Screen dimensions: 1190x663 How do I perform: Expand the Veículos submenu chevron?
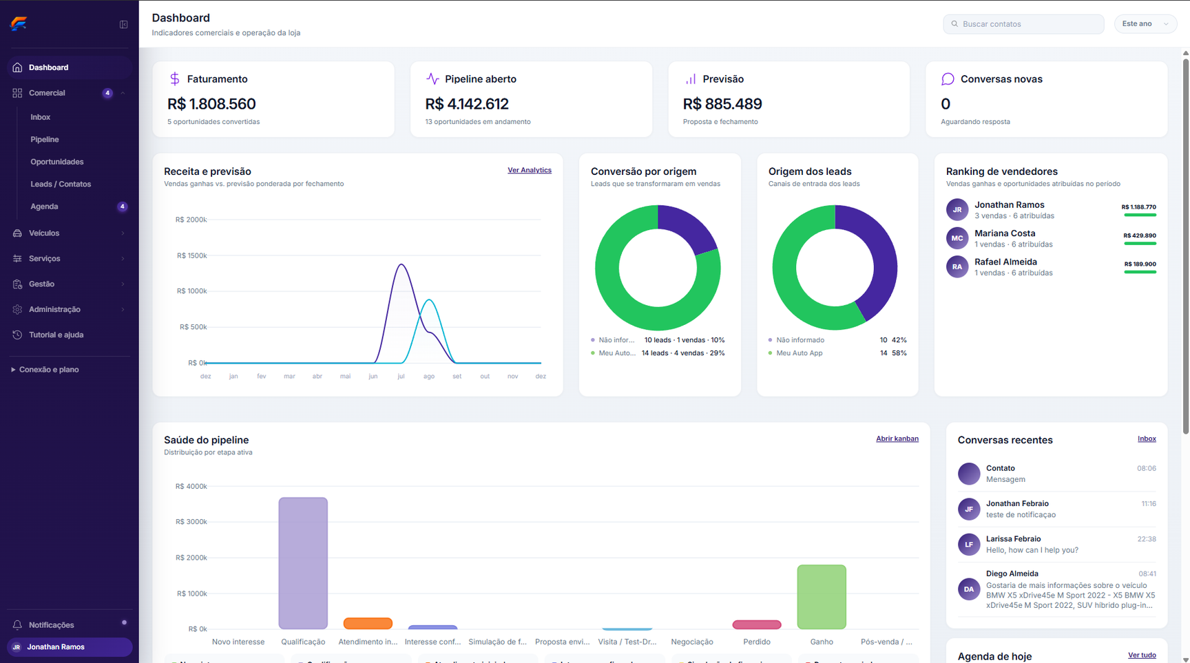123,233
